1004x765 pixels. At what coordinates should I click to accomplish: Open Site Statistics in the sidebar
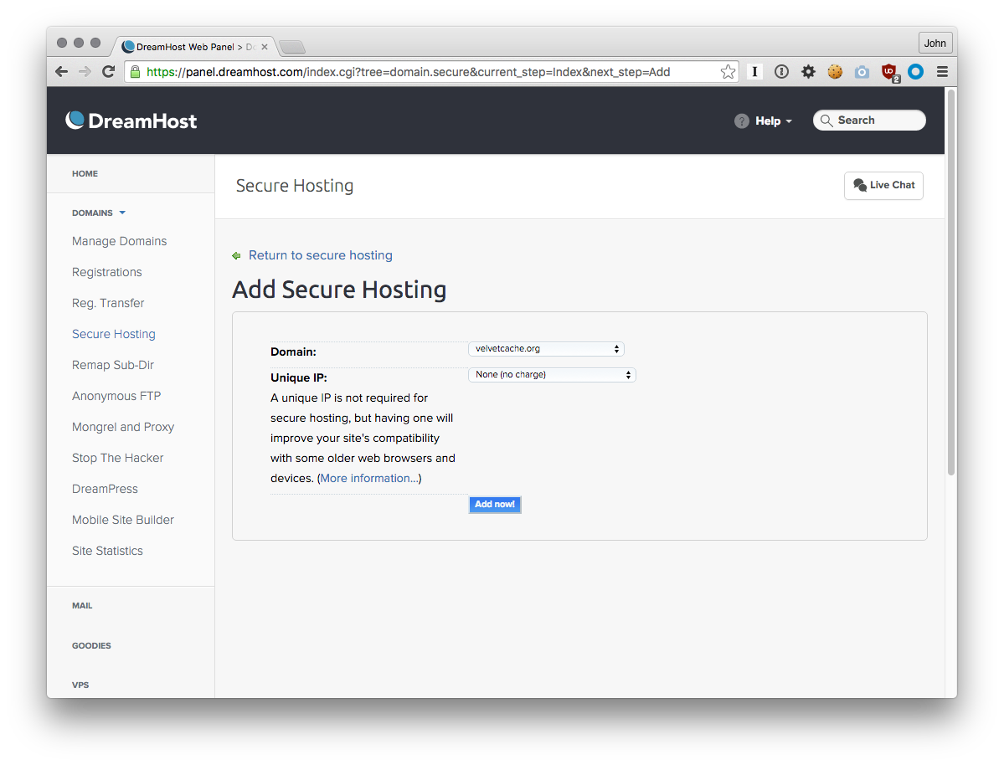tap(107, 551)
